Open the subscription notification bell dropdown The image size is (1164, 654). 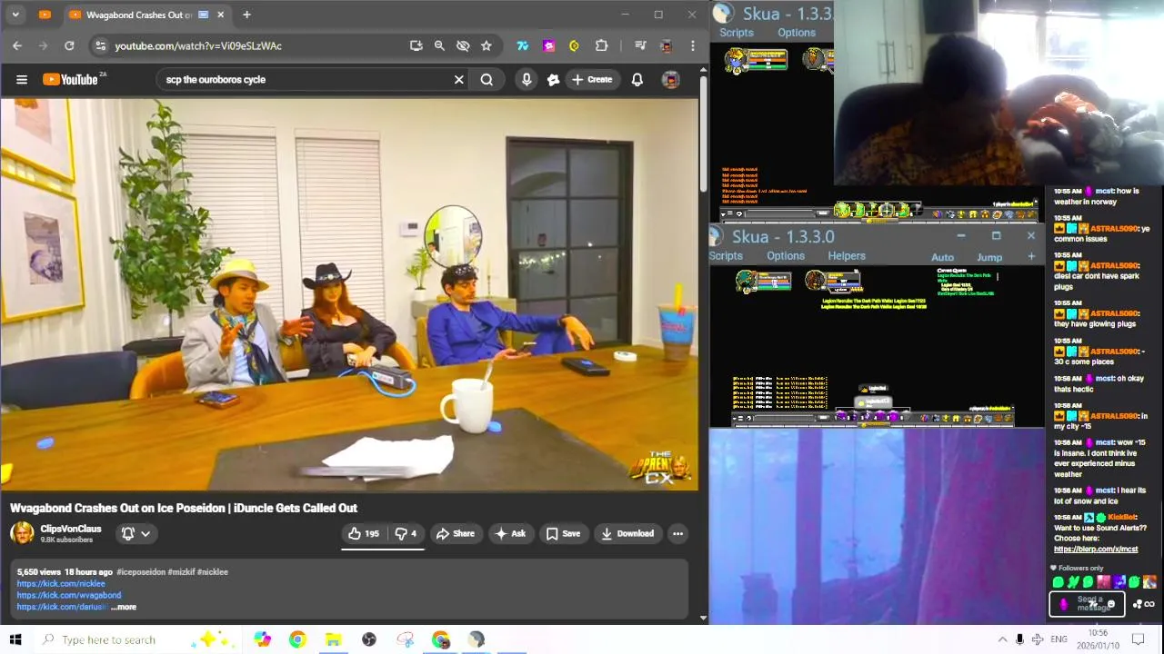pyautogui.click(x=135, y=534)
